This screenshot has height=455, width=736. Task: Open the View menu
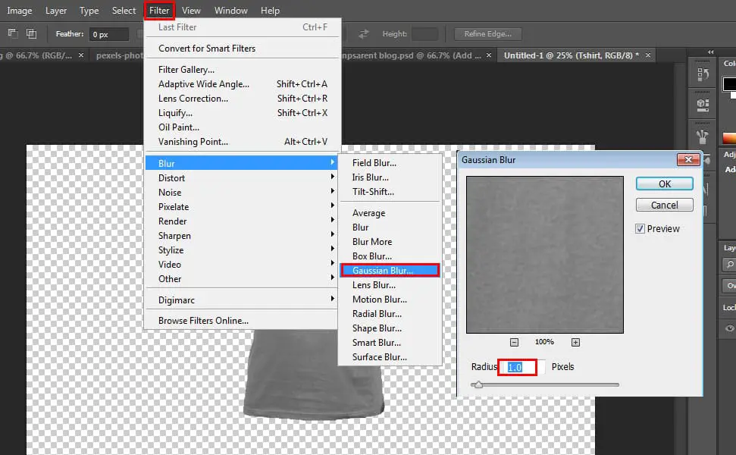(x=191, y=10)
